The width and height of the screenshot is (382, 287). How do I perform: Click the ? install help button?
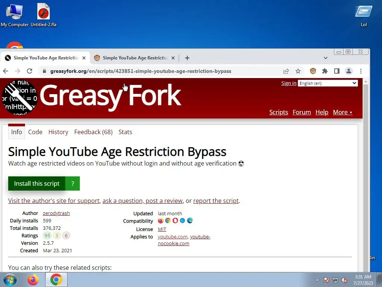tap(73, 183)
